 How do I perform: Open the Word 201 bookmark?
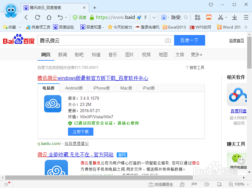click(229, 27)
